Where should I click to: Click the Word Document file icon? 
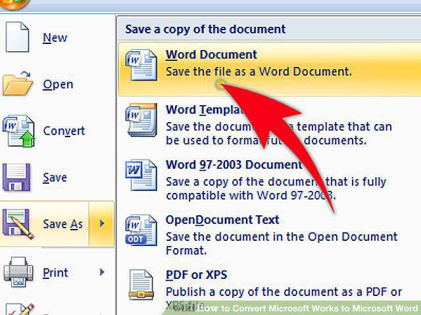[141, 65]
